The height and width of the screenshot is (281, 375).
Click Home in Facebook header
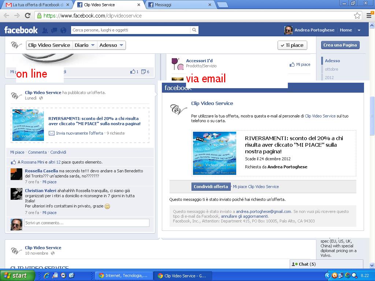[346, 30]
